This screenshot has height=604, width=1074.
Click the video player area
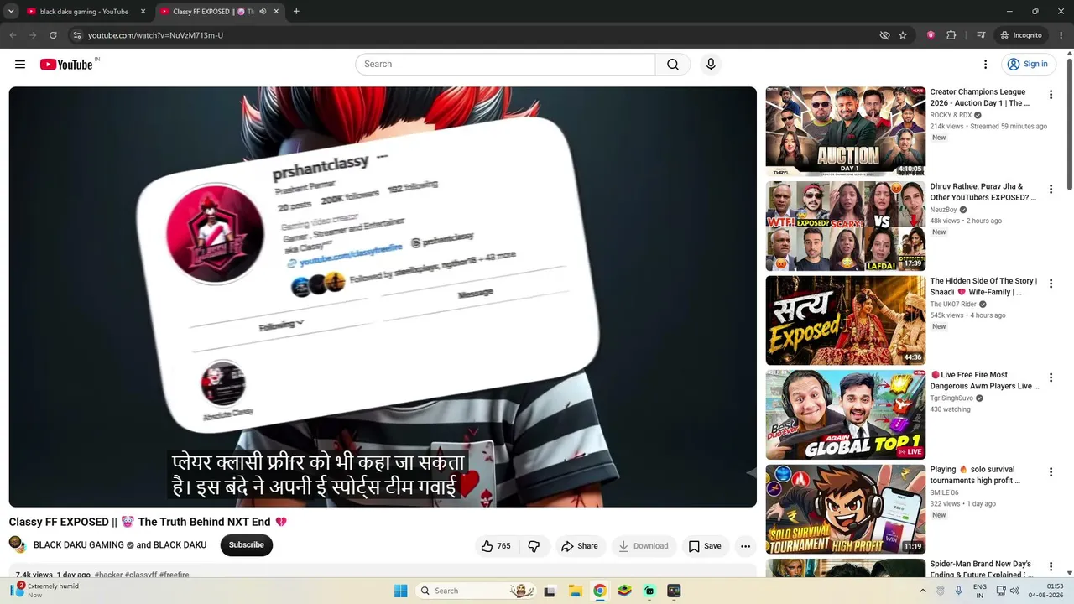[x=383, y=297]
